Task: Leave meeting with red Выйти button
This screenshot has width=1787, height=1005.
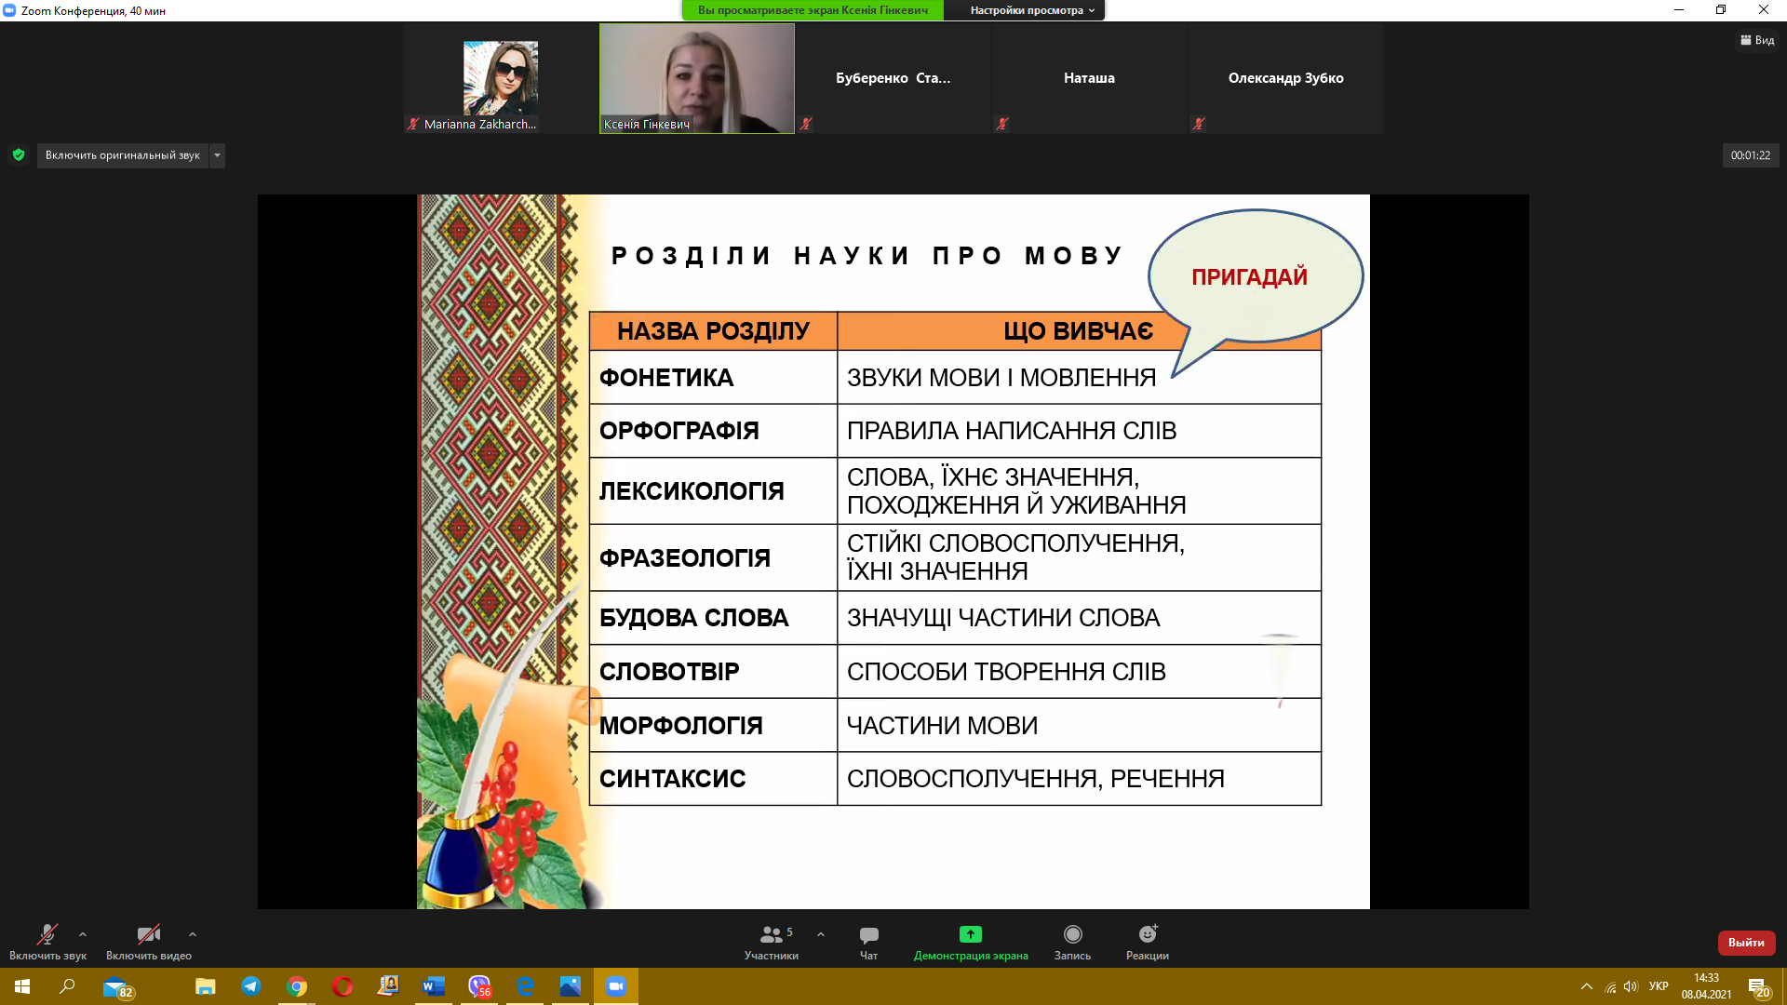Action: pos(1746,943)
